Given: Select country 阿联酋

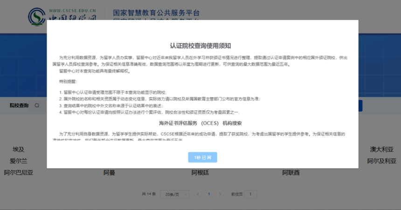Looking at the screenshot, I should 291,173.
